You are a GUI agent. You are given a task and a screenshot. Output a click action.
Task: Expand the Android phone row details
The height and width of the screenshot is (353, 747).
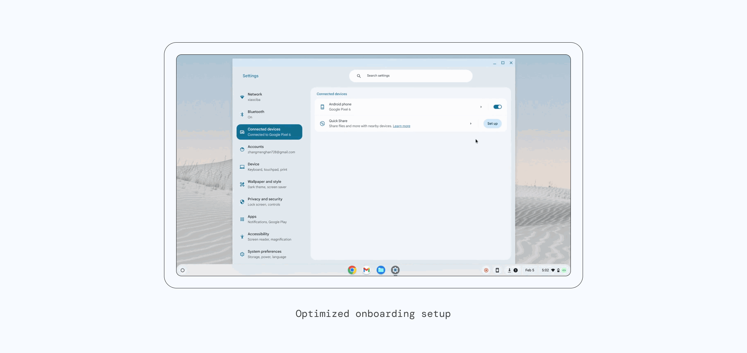(481, 107)
